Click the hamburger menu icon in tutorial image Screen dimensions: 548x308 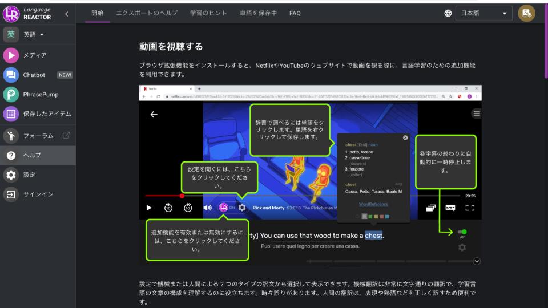click(x=477, y=114)
